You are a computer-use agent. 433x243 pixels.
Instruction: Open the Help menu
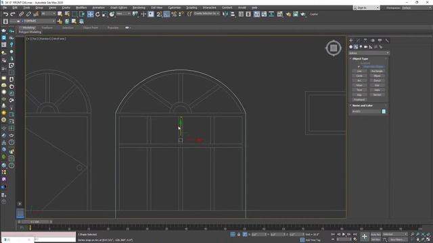pyautogui.click(x=254, y=7)
